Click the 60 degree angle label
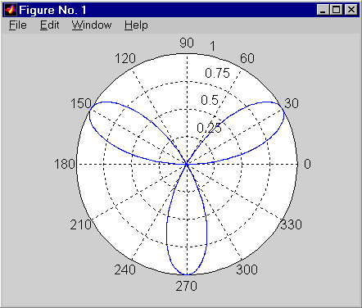 point(247,58)
